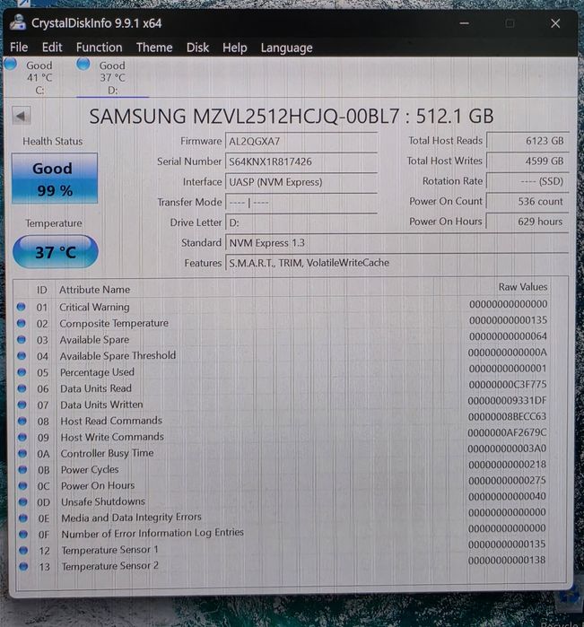Click the Transfer Mode field

(301, 203)
